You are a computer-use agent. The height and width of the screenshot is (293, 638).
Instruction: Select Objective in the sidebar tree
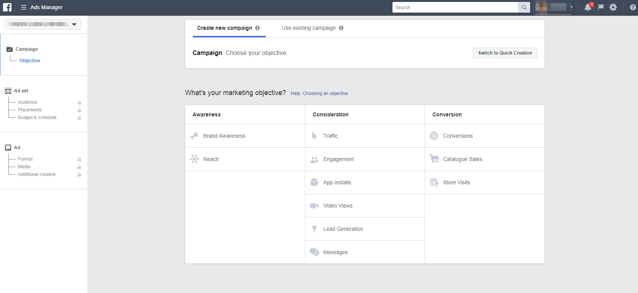coord(30,61)
